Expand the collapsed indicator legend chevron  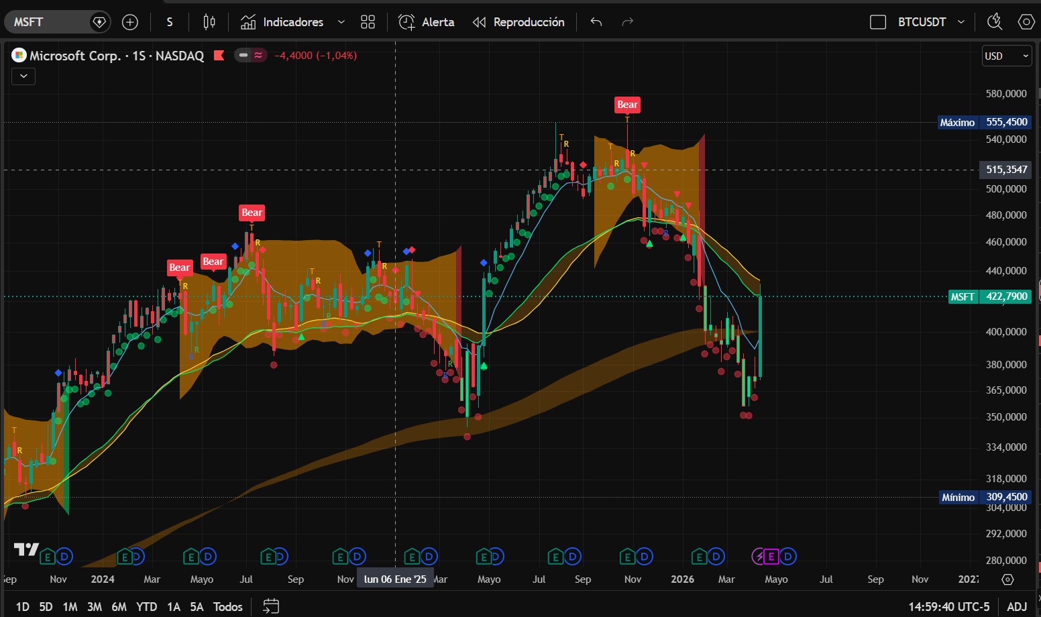click(23, 76)
